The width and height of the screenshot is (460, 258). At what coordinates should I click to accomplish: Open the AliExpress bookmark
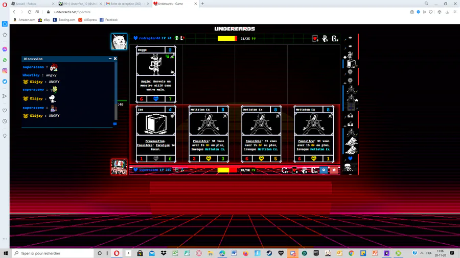click(x=87, y=20)
